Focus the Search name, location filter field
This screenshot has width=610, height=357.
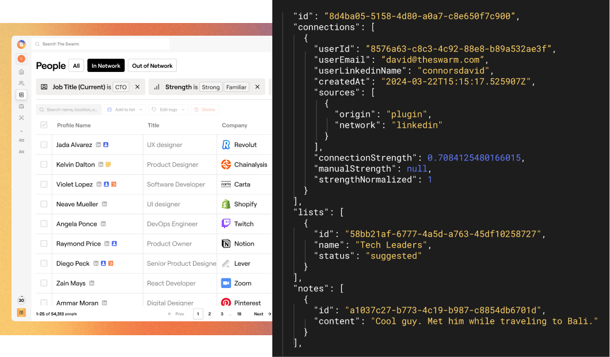pos(69,110)
